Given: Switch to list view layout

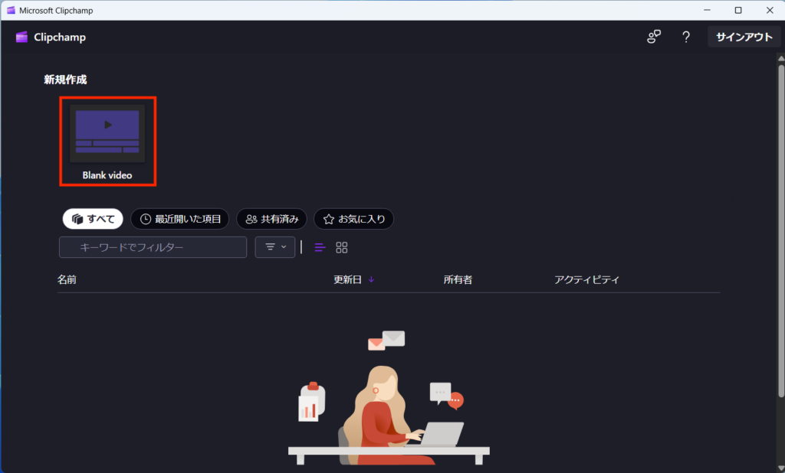Looking at the screenshot, I should (x=320, y=247).
